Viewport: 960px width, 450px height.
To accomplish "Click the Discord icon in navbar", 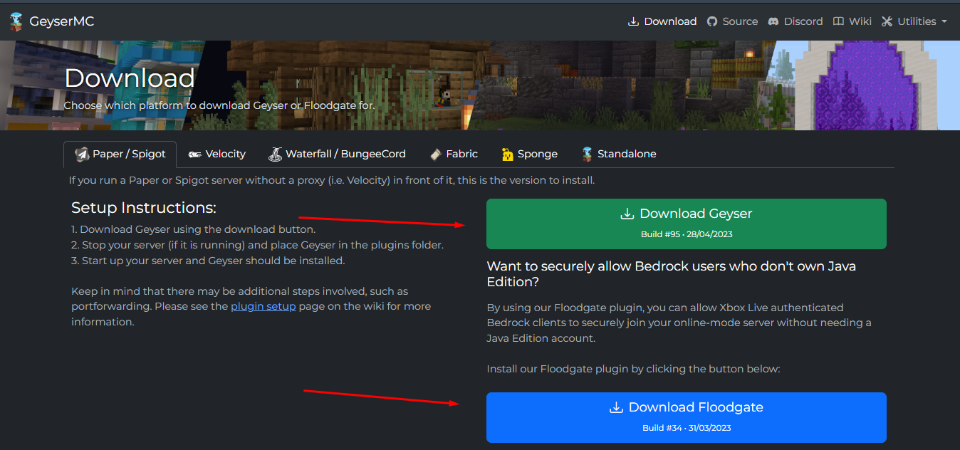I will point(773,21).
